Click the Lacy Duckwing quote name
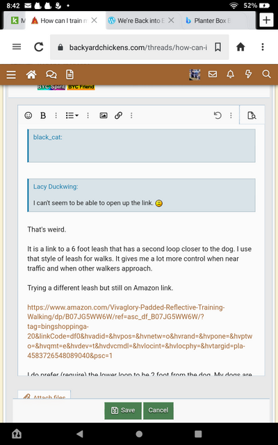 [x=56, y=187]
